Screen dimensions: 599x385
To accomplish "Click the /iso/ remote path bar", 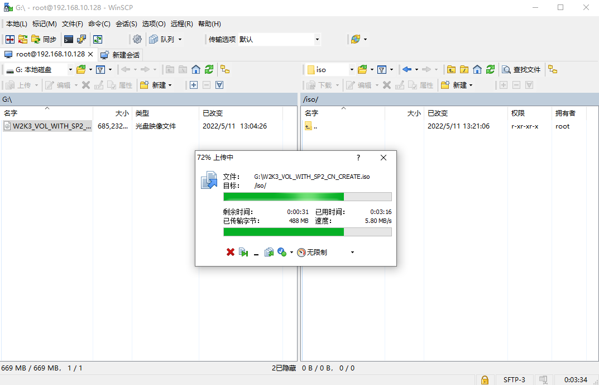I will coord(449,99).
